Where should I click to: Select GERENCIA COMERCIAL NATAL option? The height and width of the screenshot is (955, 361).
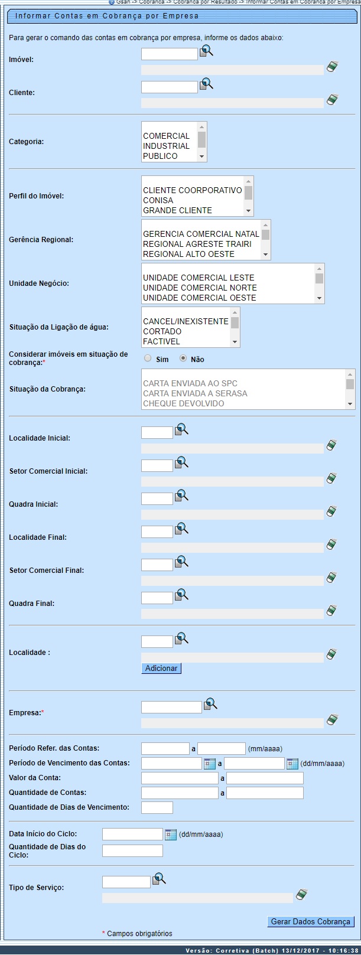[x=201, y=234]
